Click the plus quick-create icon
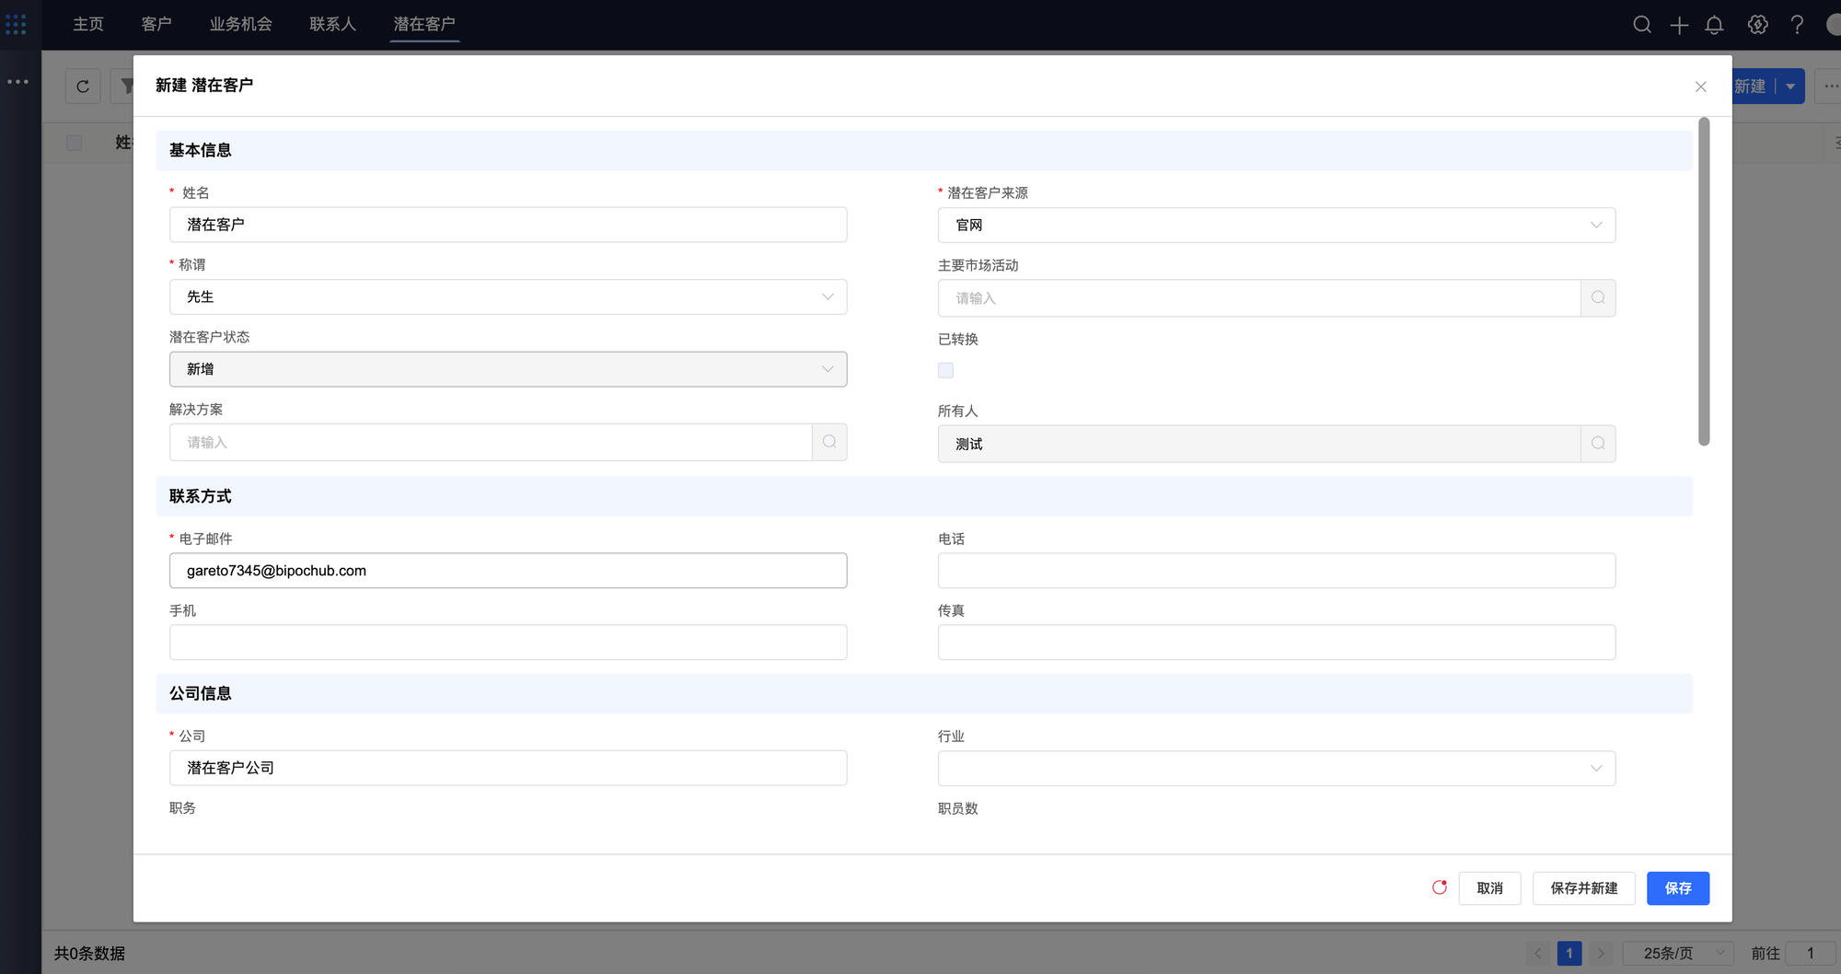The image size is (1841, 974). coord(1679,25)
